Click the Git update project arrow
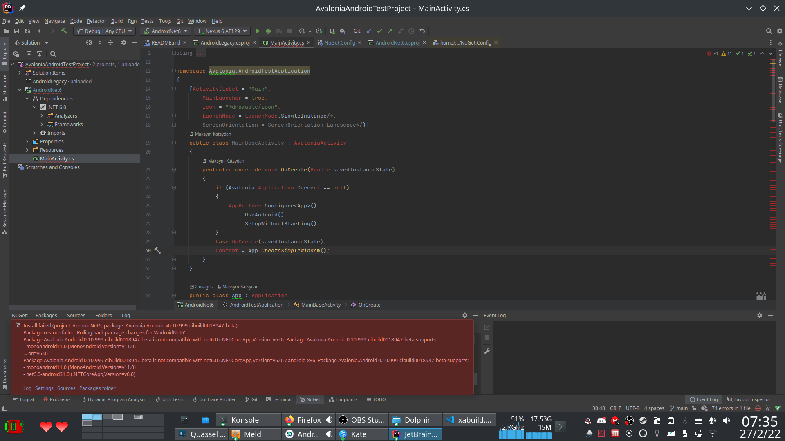The image size is (785, 441). 369,31
